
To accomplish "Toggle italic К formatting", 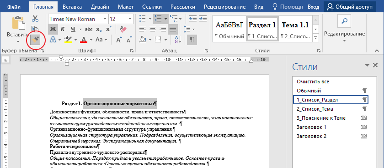I will [63, 29].
